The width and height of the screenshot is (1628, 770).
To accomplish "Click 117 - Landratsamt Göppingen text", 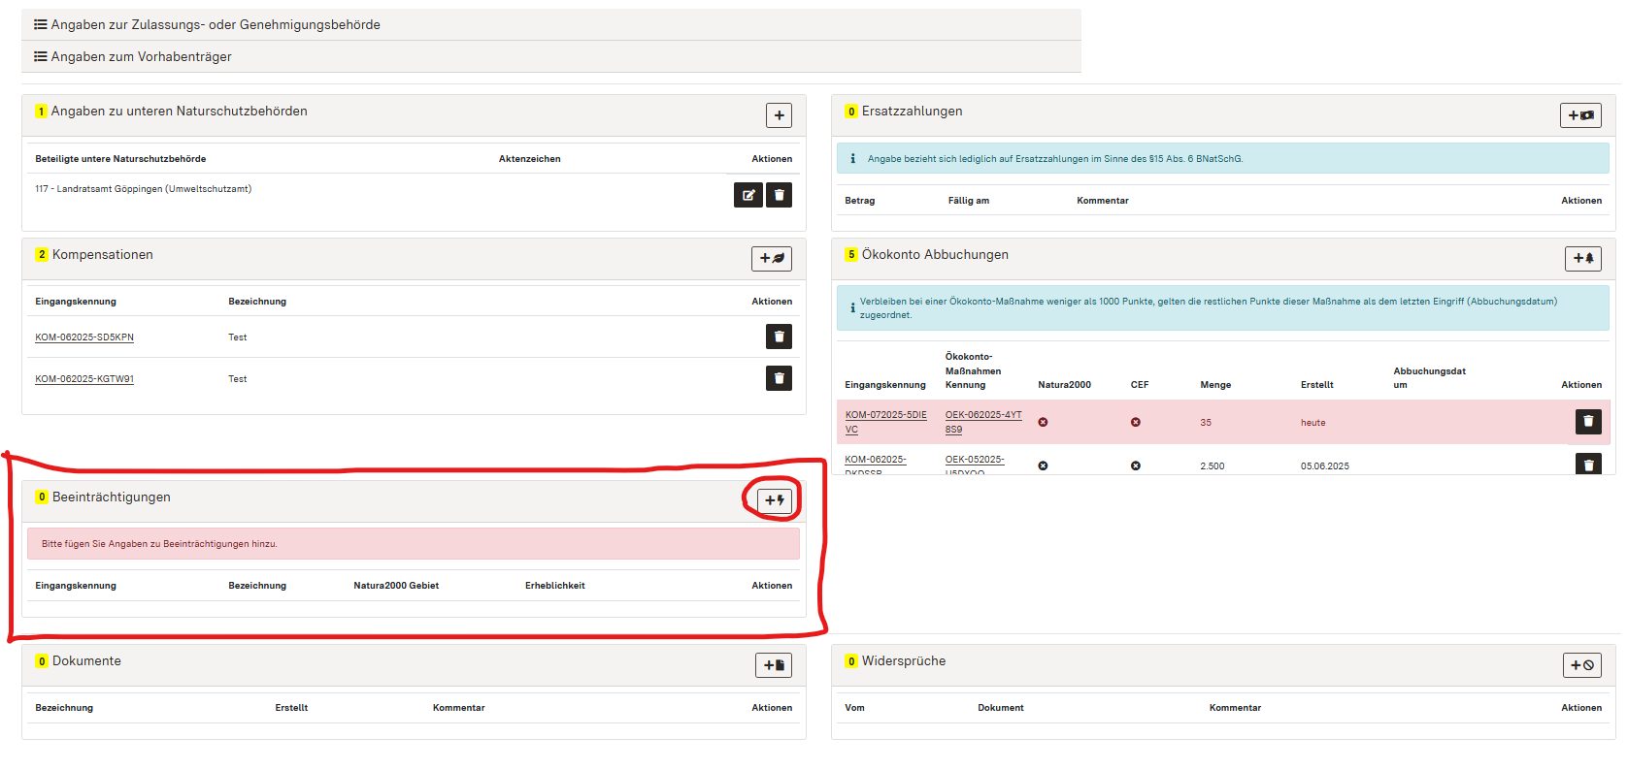I will (144, 189).
